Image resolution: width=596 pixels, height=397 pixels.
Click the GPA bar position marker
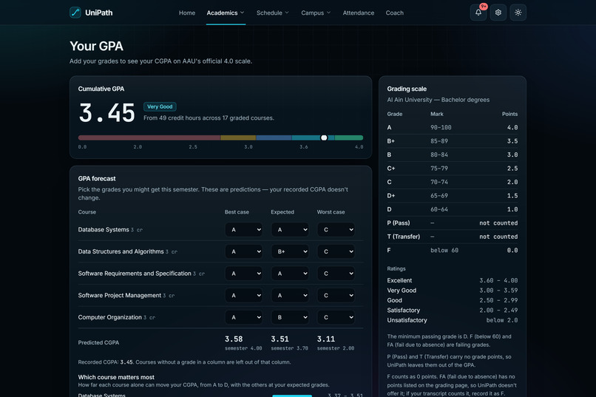[324, 138]
